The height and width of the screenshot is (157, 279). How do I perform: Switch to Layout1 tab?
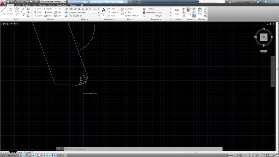coord(21,152)
